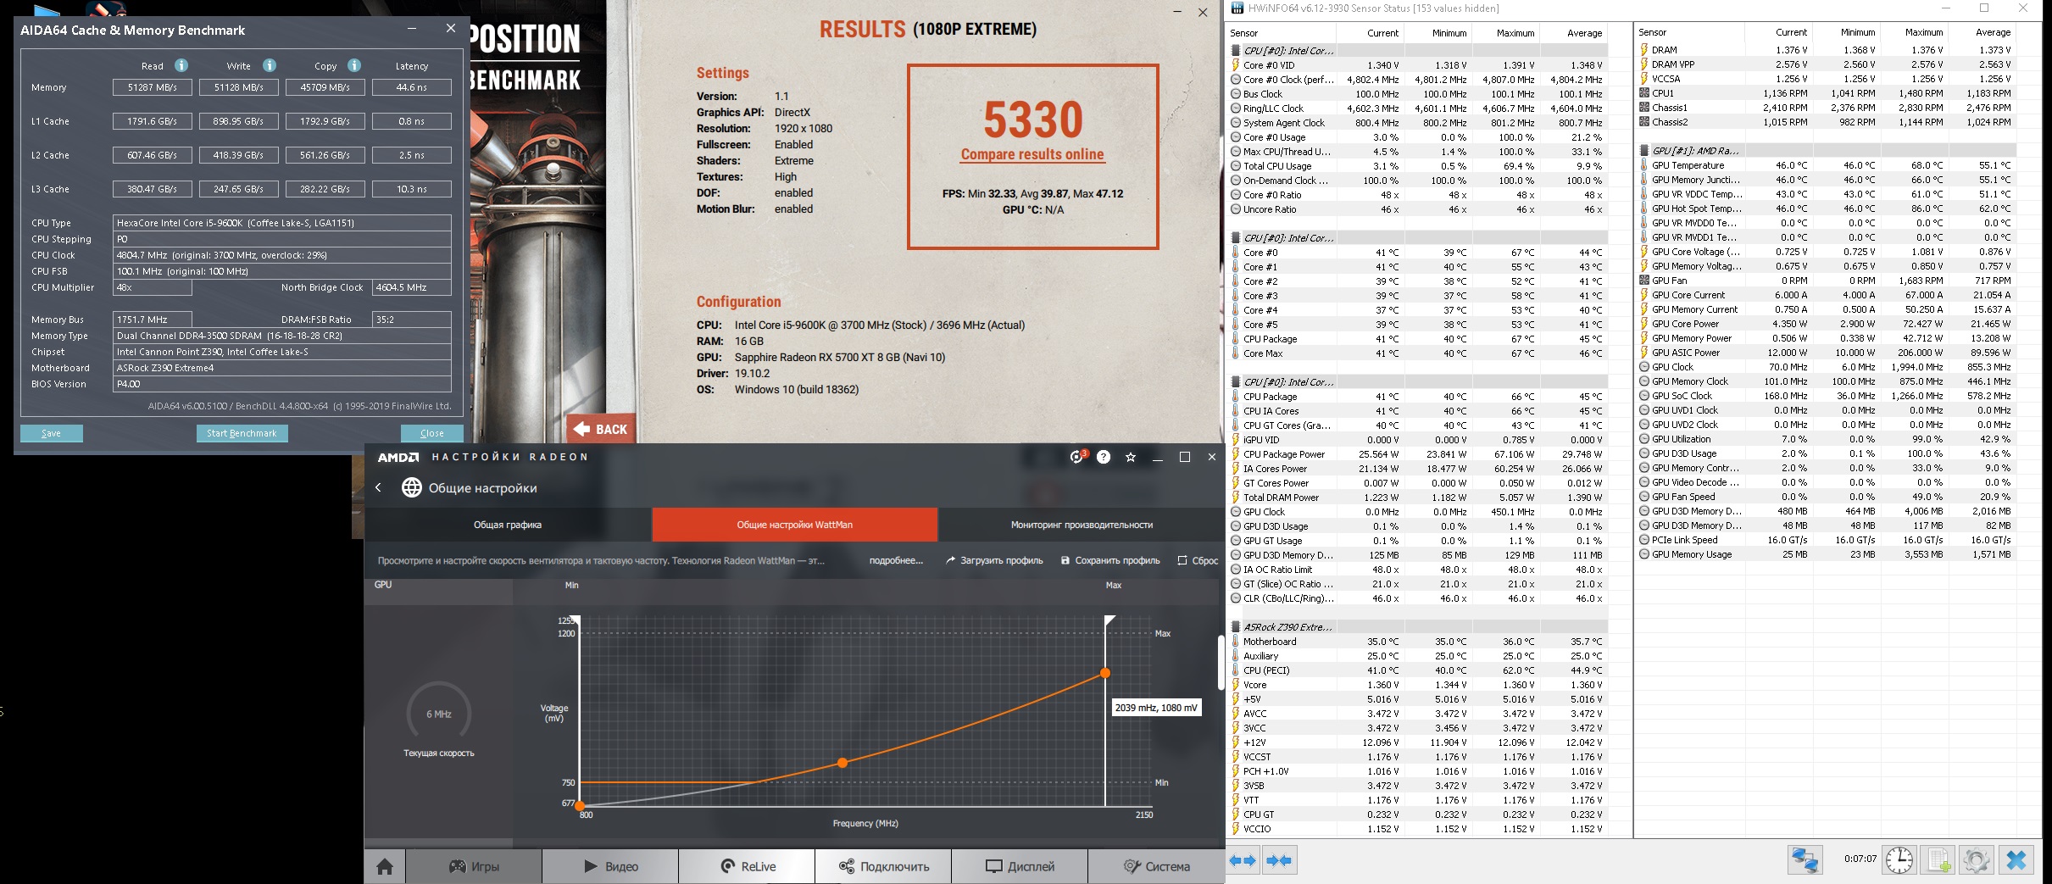Click the 6 MHz current speed gauge
The image size is (2052, 884).
click(439, 714)
